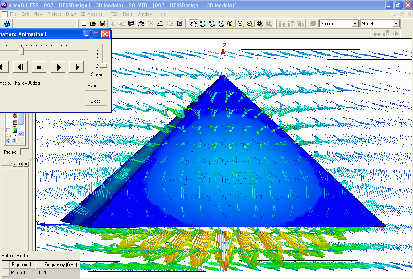This screenshot has height=279, width=413.
Task: Stop the animation playback
Action: 39,67
